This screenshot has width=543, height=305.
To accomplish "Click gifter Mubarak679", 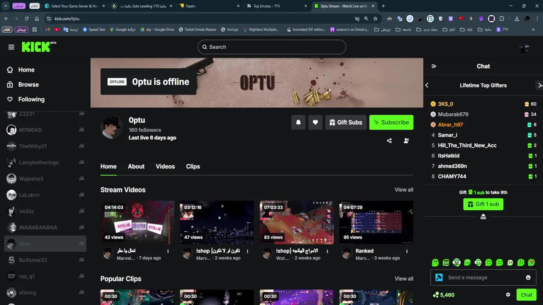I will (x=453, y=114).
